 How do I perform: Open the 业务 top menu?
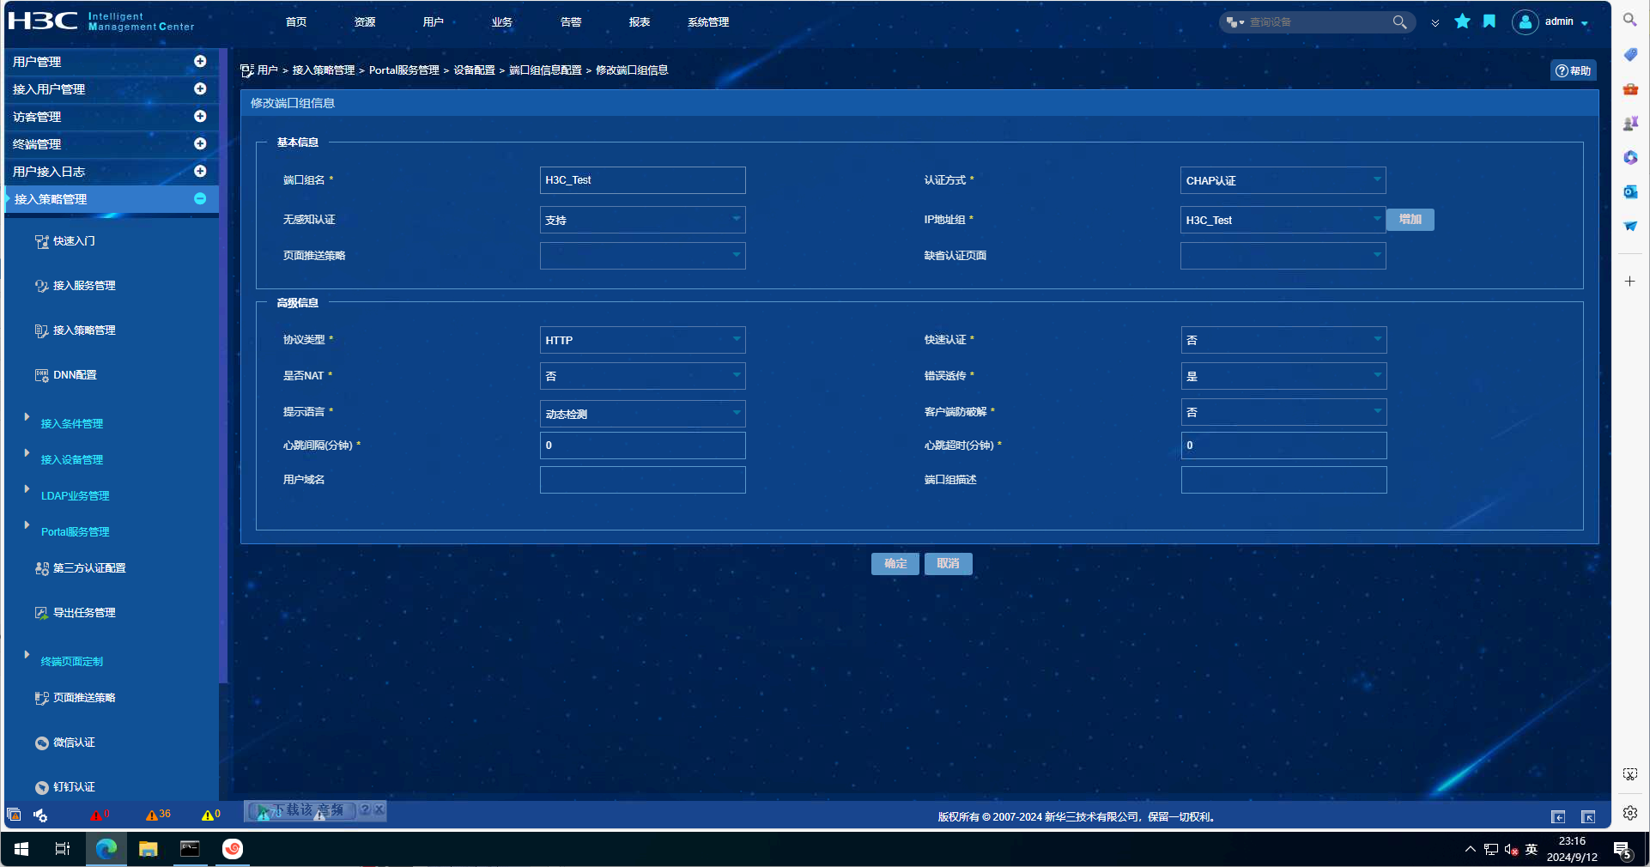click(x=502, y=22)
